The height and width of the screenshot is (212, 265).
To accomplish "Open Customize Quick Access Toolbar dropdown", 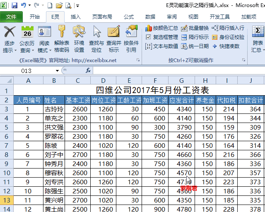I will (x=77, y=6).
